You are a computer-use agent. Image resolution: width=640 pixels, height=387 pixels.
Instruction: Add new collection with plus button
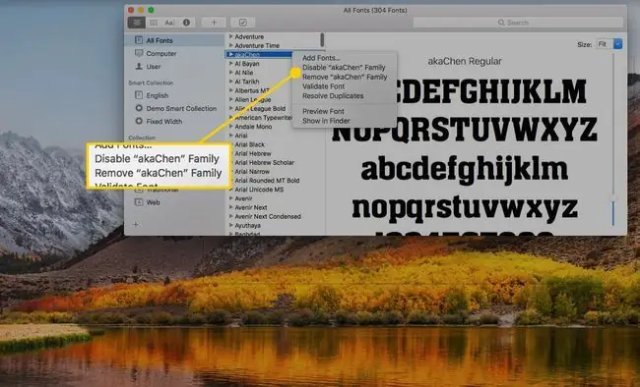tap(136, 224)
